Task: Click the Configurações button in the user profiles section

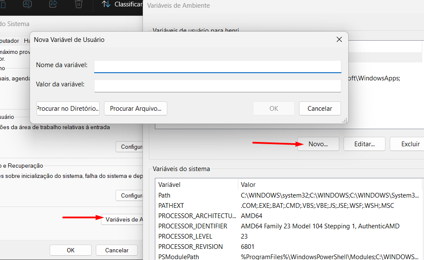Action: [130, 147]
